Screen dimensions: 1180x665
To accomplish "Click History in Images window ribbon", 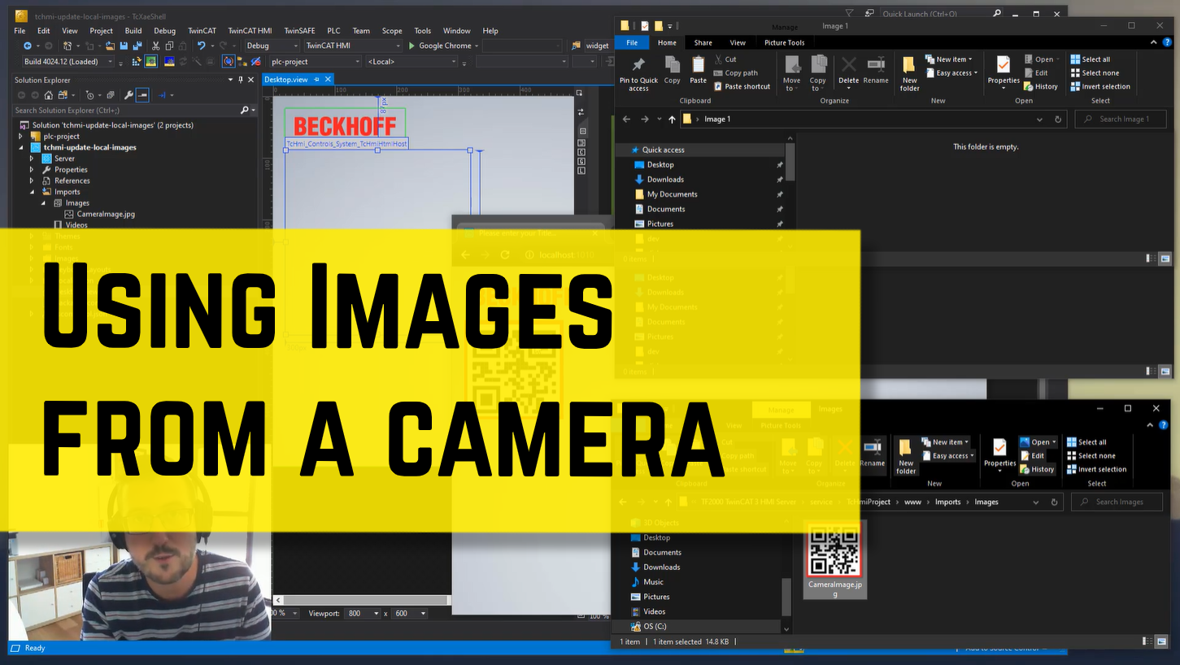I will click(x=1037, y=469).
